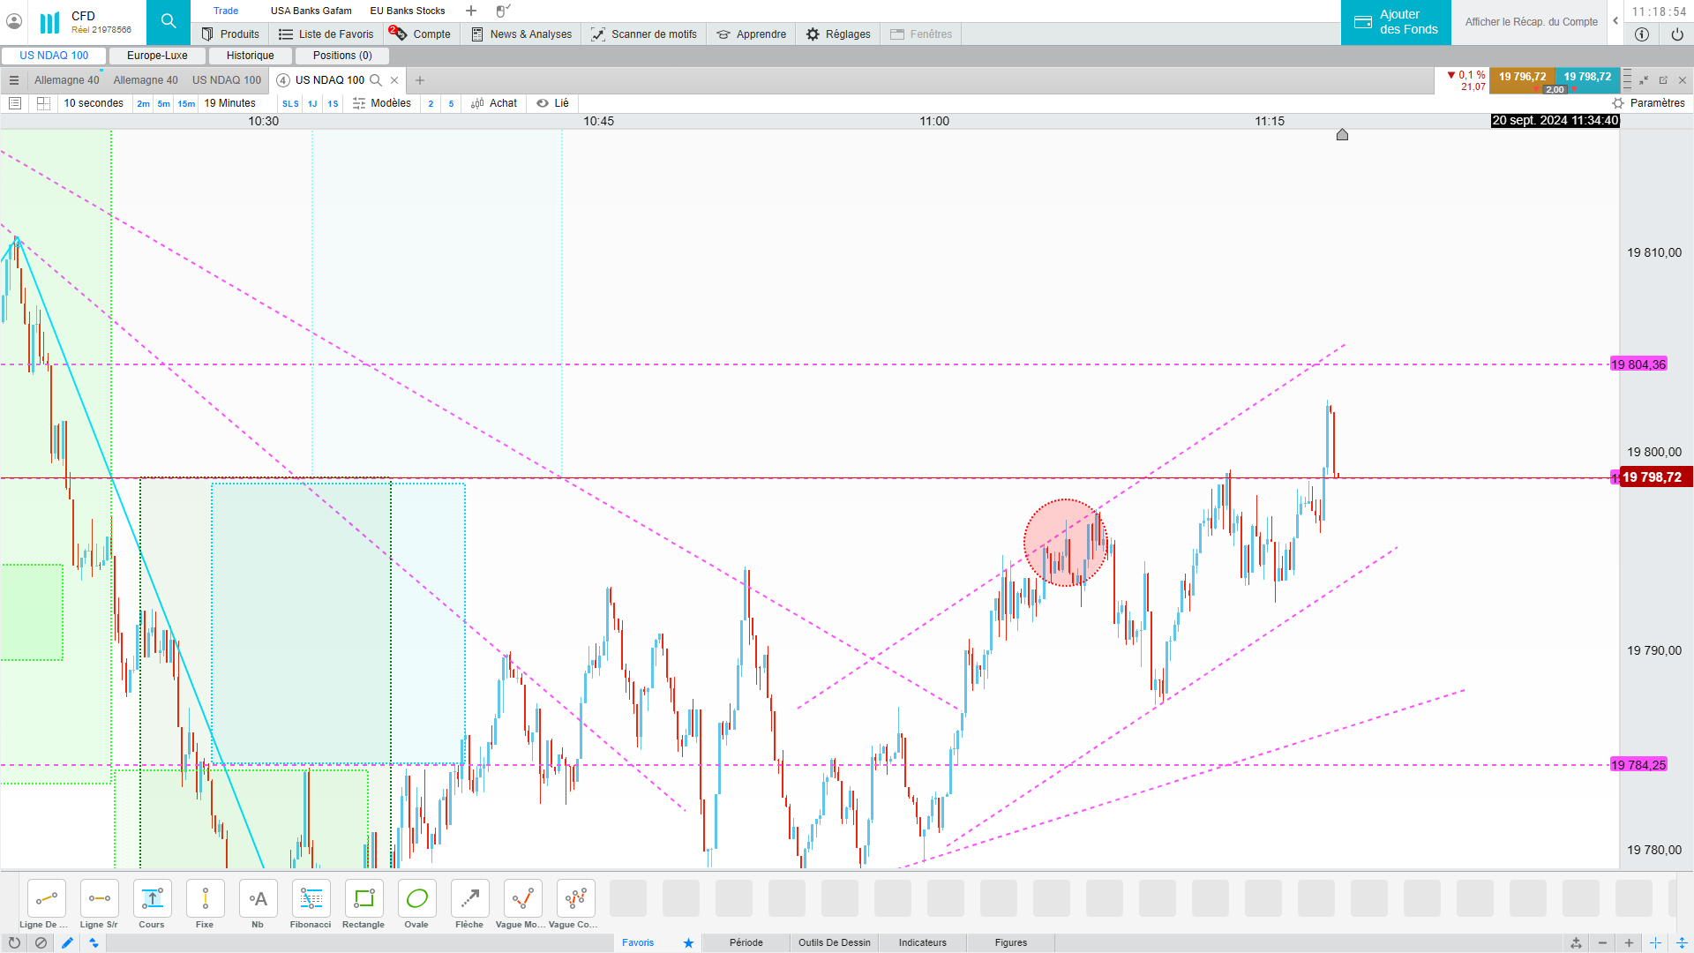Image resolution: width=1694 pixels, height=953 pixels.
Task: Pick the Ovale shape tool
Action: coord(416,899)
